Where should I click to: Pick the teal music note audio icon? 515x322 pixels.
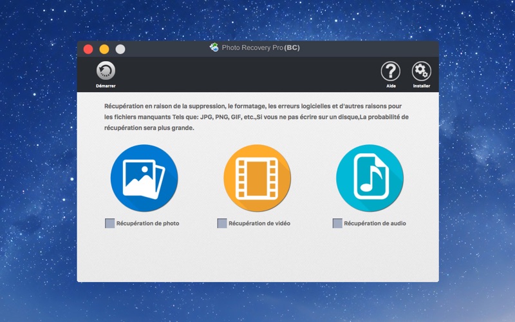point(370,178)
